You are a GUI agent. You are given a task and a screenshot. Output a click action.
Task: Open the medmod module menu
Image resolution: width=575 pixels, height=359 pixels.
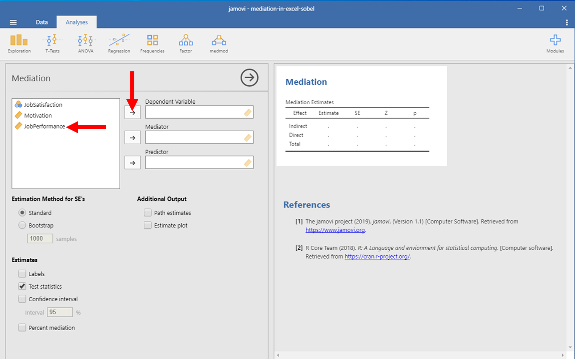pyautogui.click(x=218, y=43)
